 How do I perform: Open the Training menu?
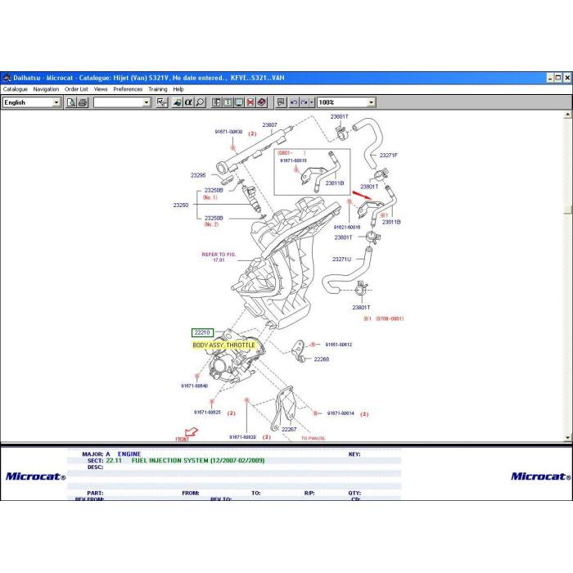coord(158,89)
